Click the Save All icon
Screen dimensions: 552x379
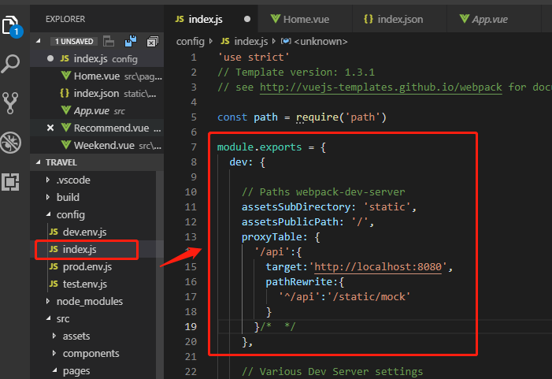click(131, 41)
